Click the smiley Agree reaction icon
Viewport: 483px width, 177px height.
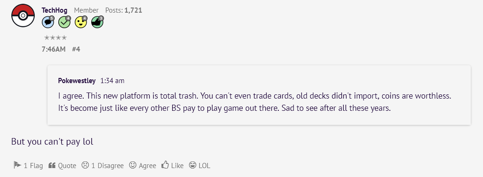click(x=133, y=165)
